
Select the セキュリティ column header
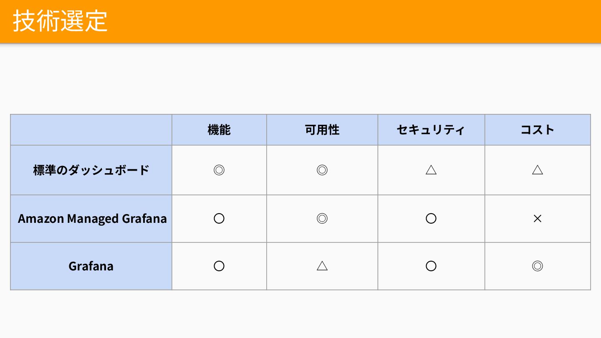(431, 130)
